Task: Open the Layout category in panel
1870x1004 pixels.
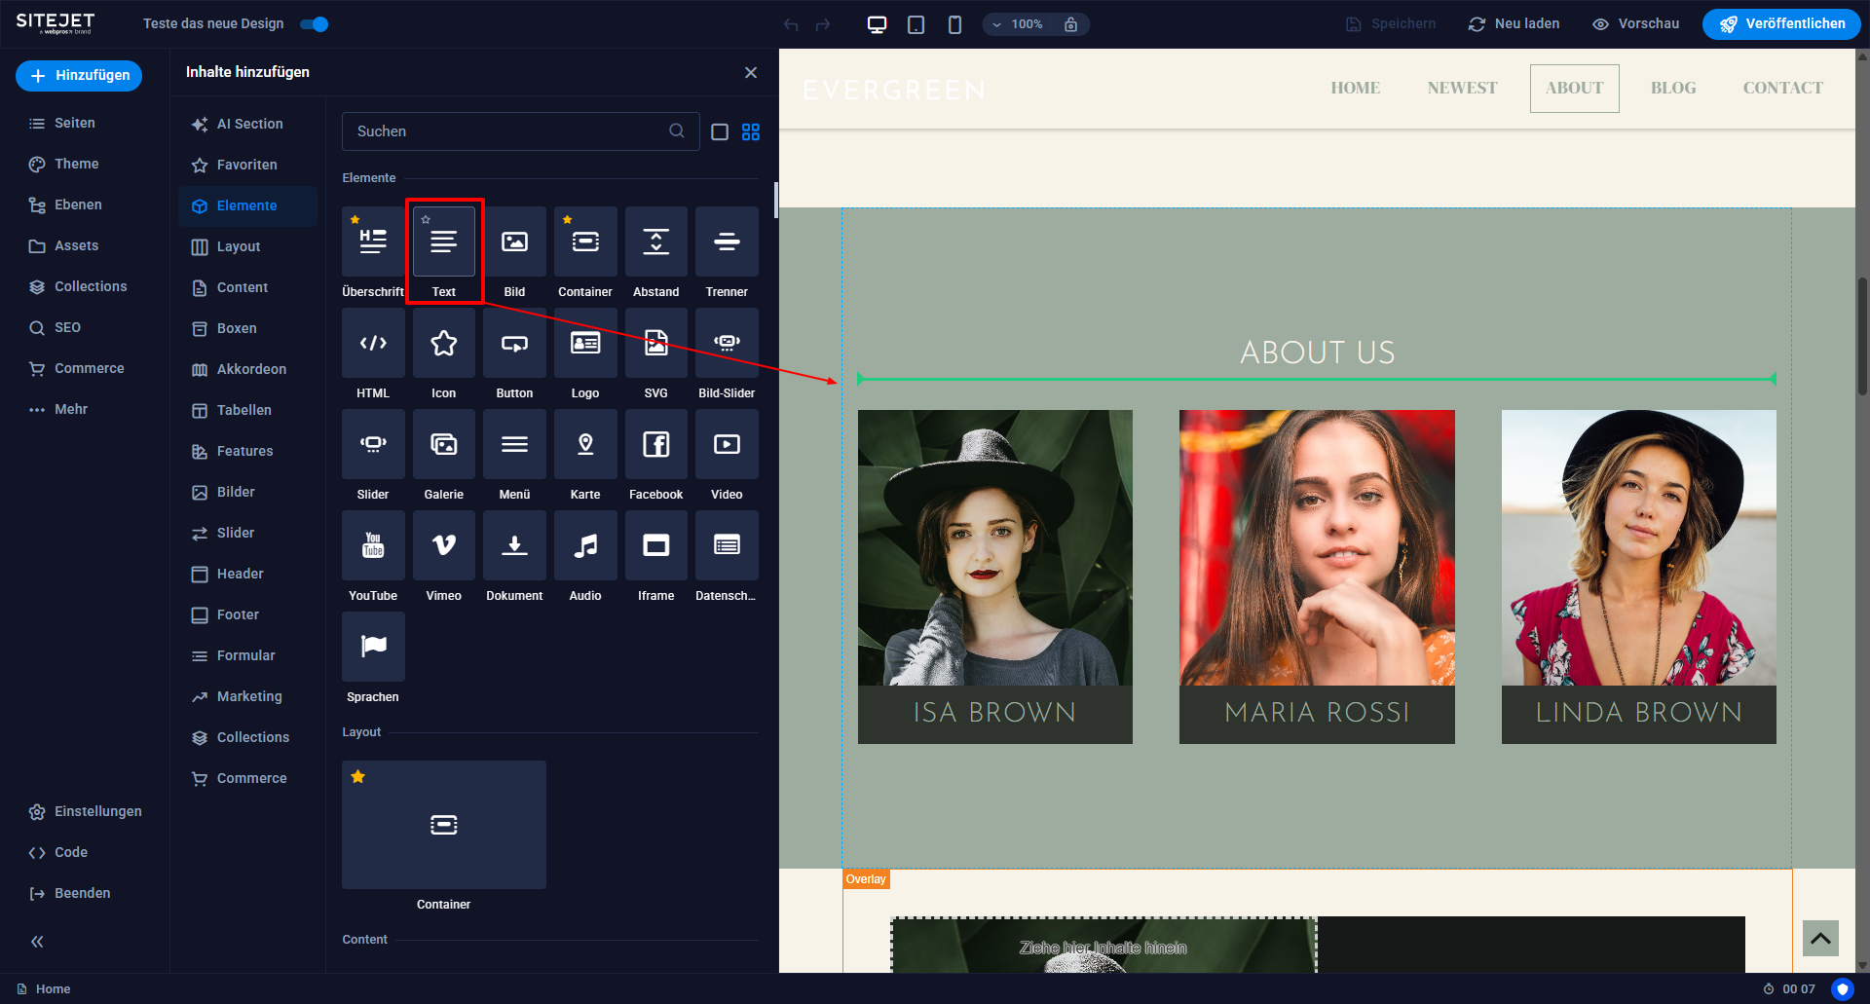Action: 247,246
